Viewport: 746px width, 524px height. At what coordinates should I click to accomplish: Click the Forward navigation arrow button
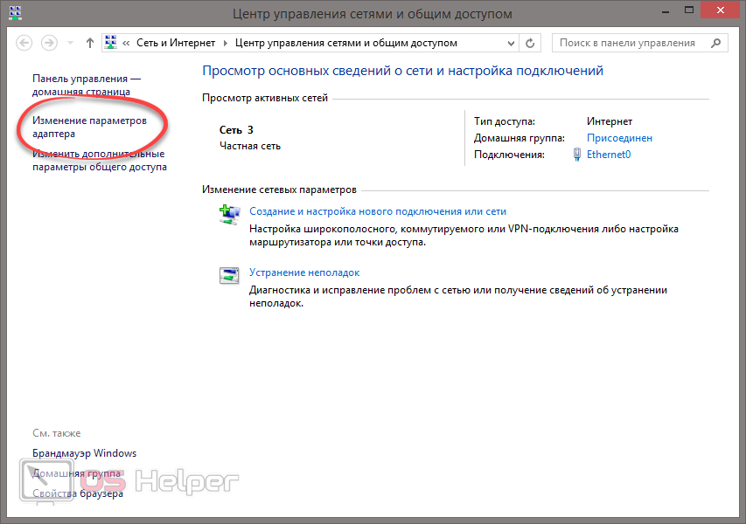pos(50,43)
